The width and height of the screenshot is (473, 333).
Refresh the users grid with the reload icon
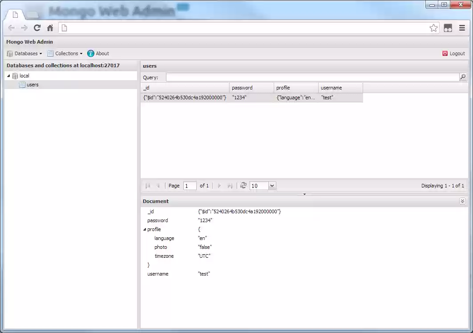[243, 186]
